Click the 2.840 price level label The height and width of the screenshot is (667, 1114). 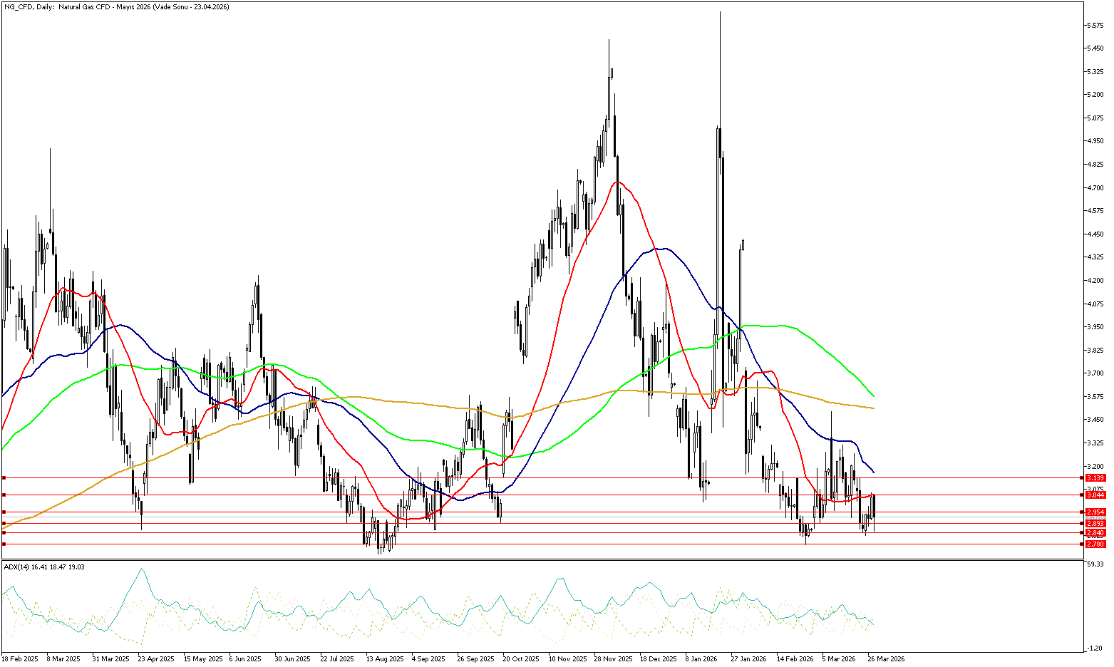[1095, 532]
